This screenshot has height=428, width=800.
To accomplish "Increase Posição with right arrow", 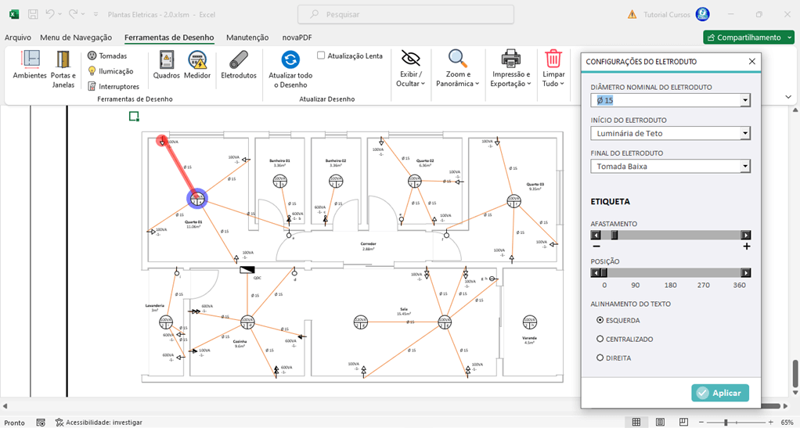I will click(746, 273).
